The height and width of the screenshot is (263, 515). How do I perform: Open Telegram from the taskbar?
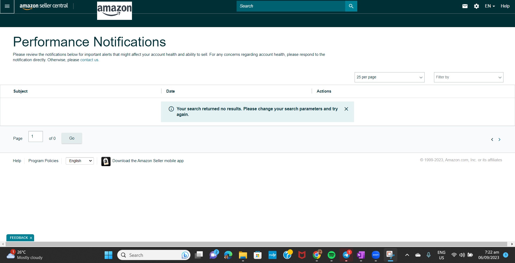click(346, 255)
